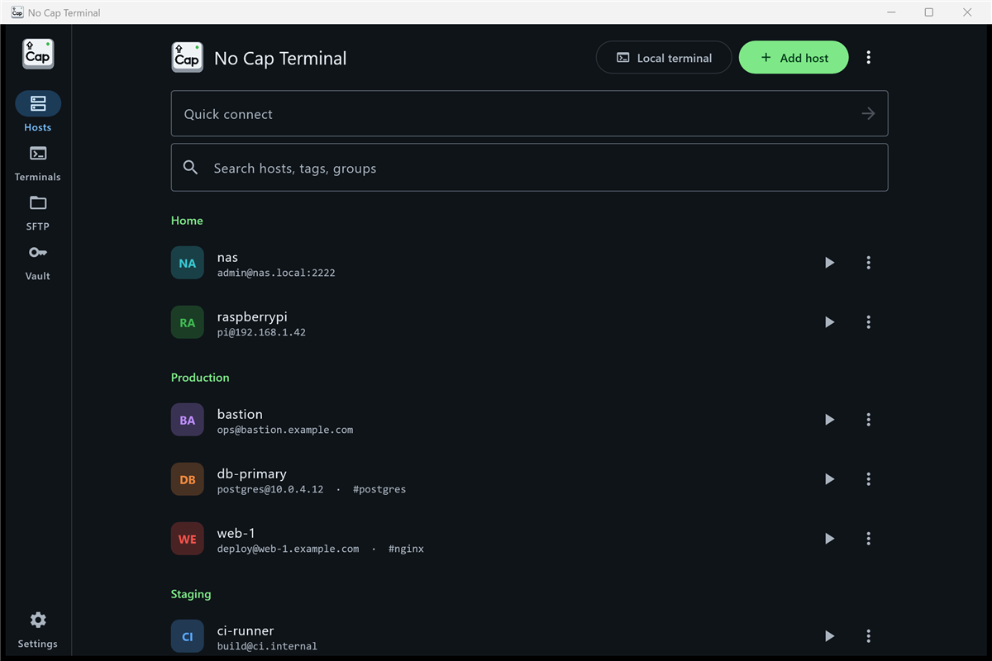Click the web-1 host name
992x661 pixels.
[x=236, y=533]
